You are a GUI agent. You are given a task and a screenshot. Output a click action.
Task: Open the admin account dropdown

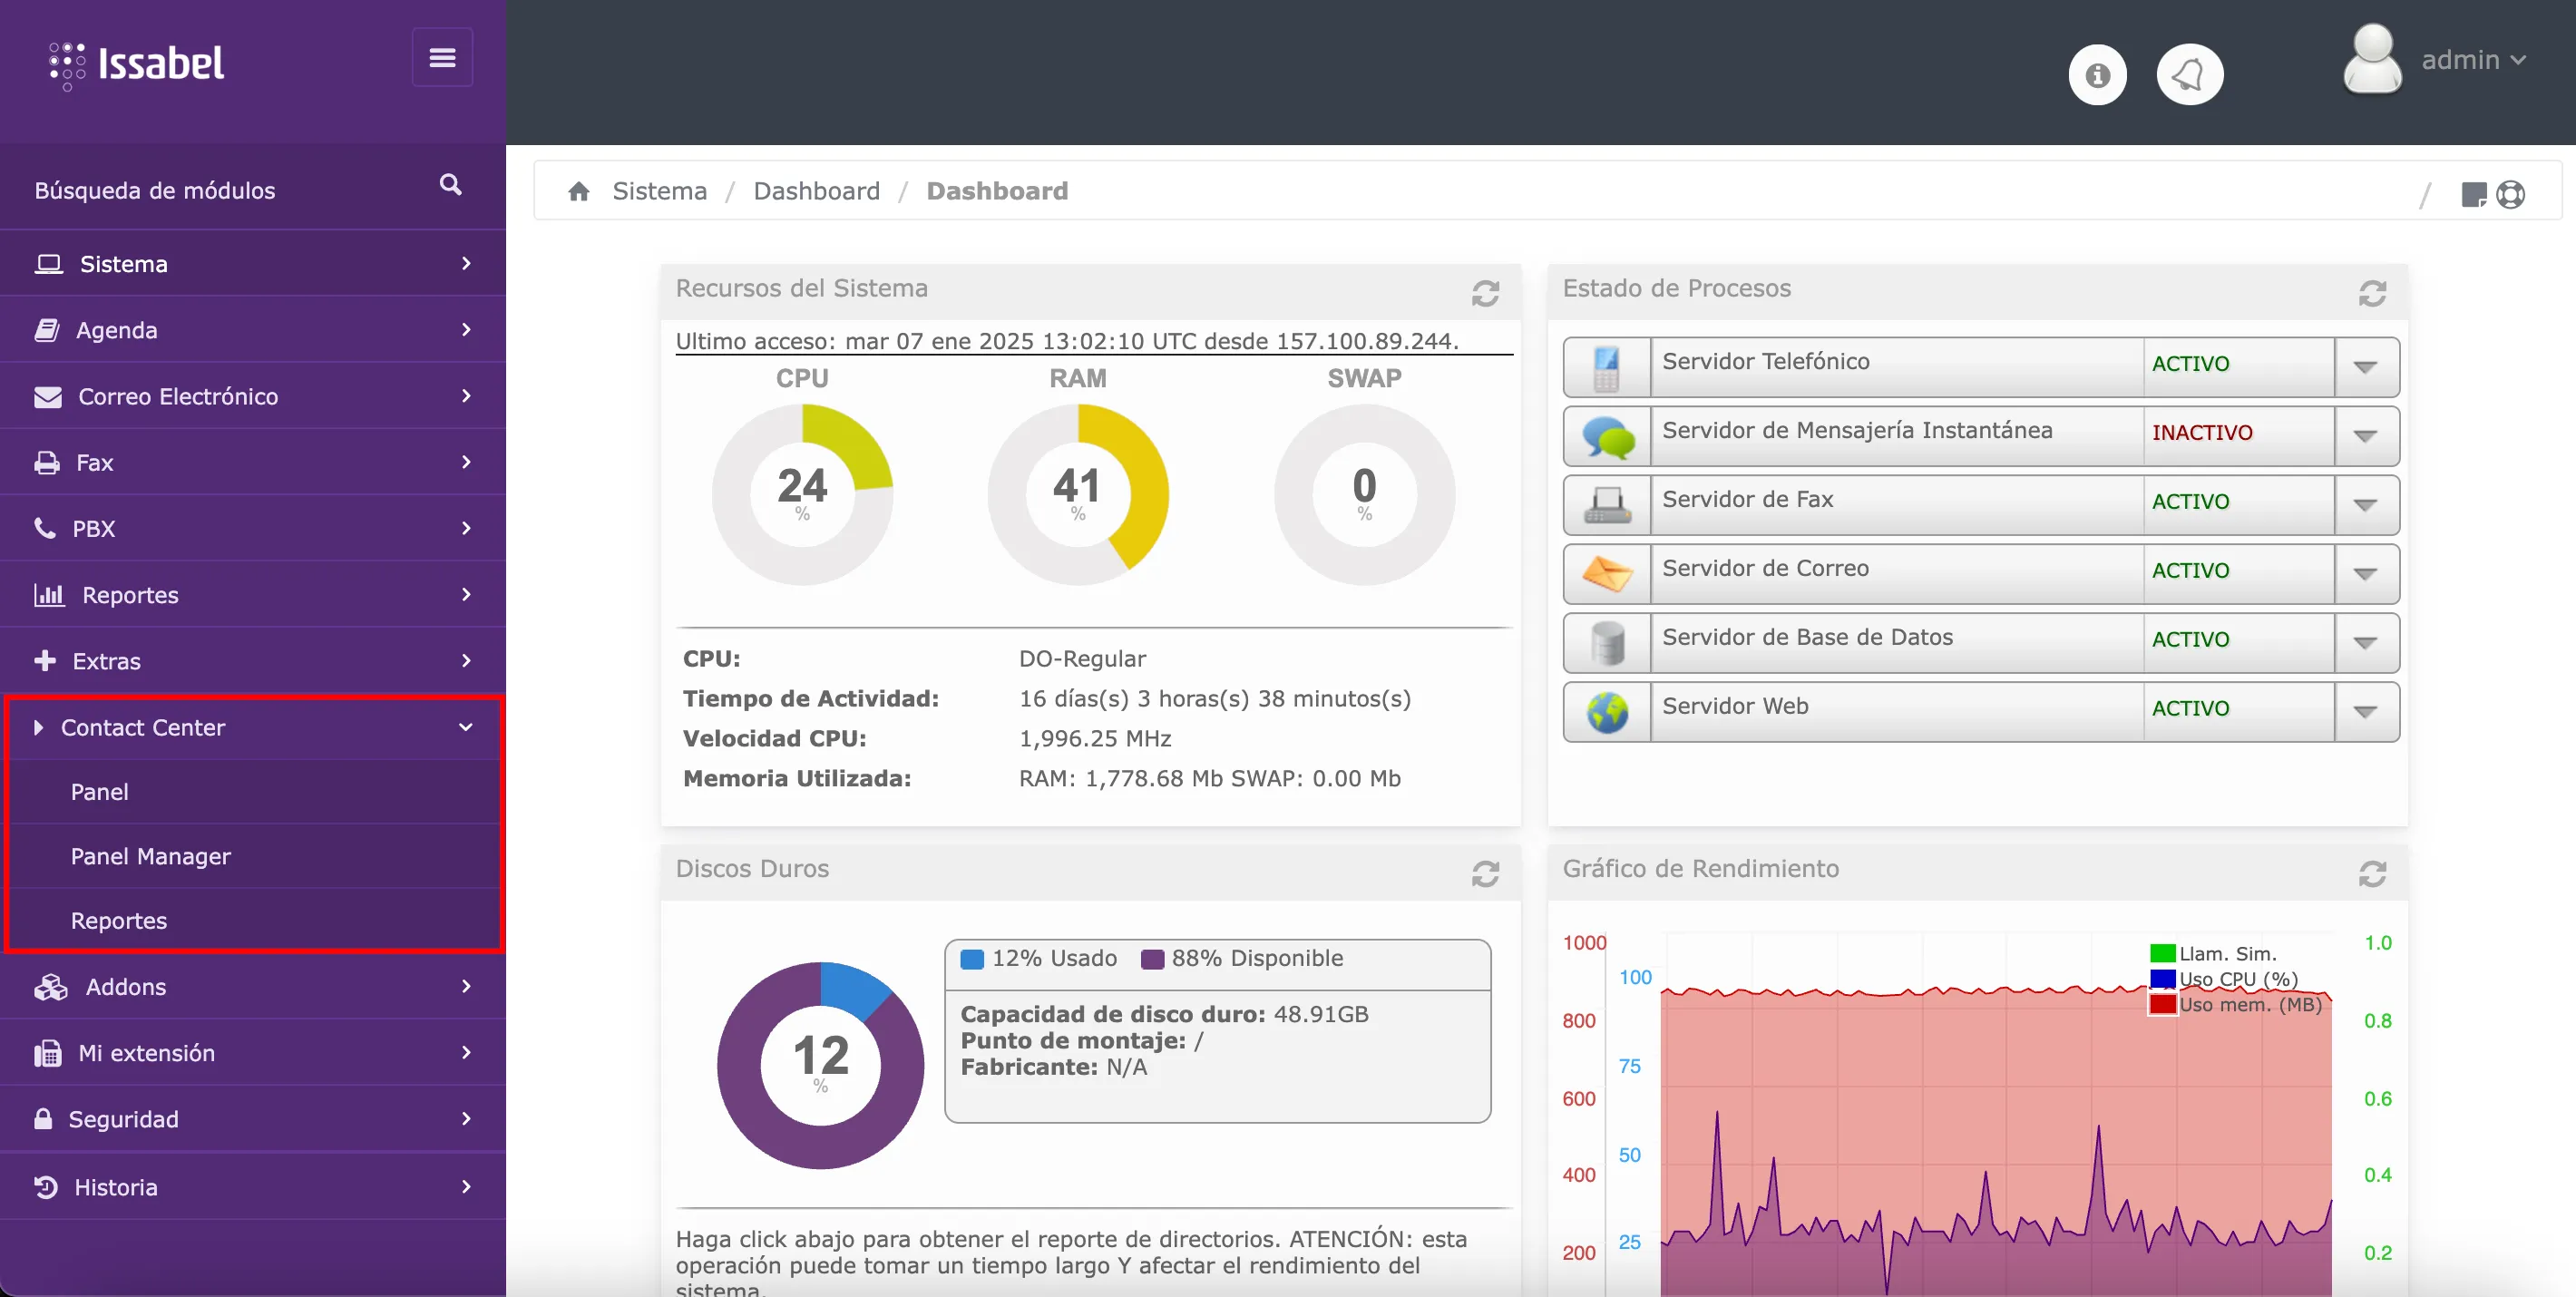point(2474,60)
